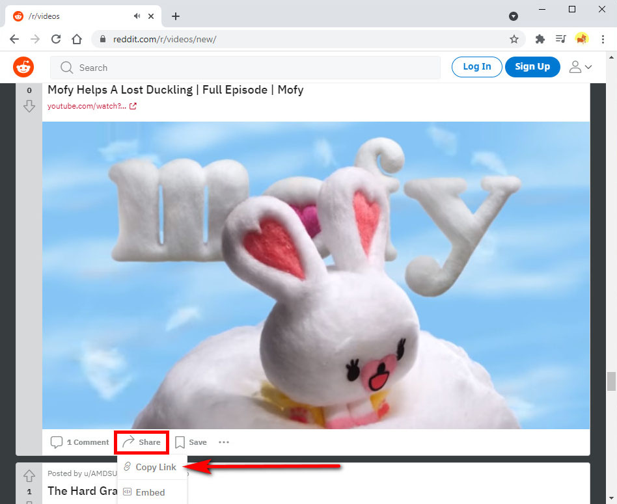Click the tab search dropdown circle

(x=513, y=16)
